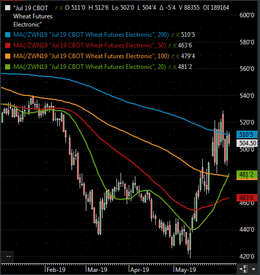Viewport: 260px width, 275px height.
Task: Click the red 463'6 price tag on axis
Action: click(x=247, y=198)
